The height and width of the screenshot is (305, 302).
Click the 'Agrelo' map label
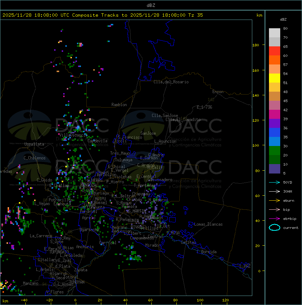[x=89, y=218]
